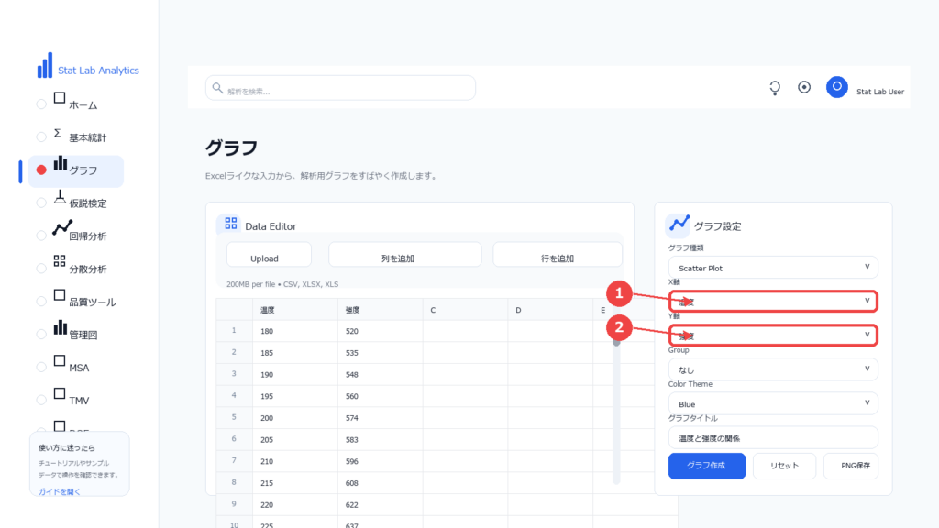
Task: Select the 管理図 radio button
Action: point(41,334)
